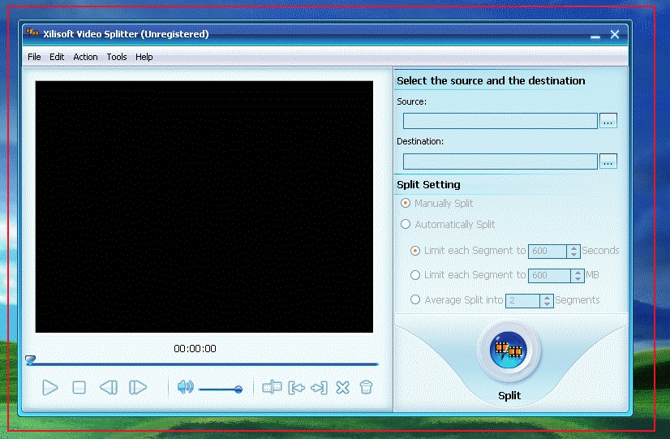Click the MB value field showing 600

coord(549,276)
